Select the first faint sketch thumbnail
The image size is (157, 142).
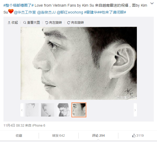[32, 110]
